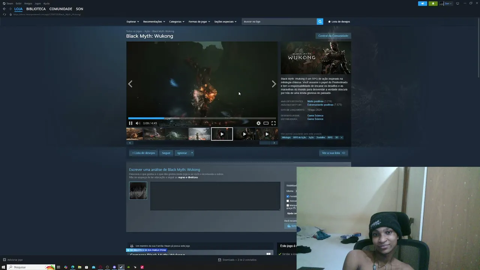The width and height of the screenshot is (480, 270).
Task: Select the Soulslike tag
Action: click(x=321, y=137)
